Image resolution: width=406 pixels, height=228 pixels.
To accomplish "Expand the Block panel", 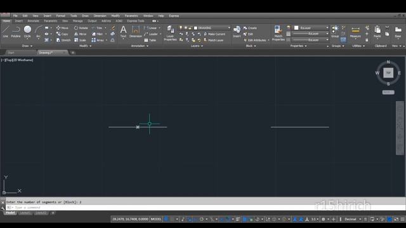I will (251, 46).
